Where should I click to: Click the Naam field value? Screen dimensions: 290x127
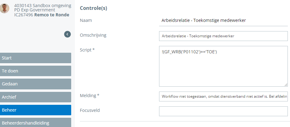click(204, 20)
